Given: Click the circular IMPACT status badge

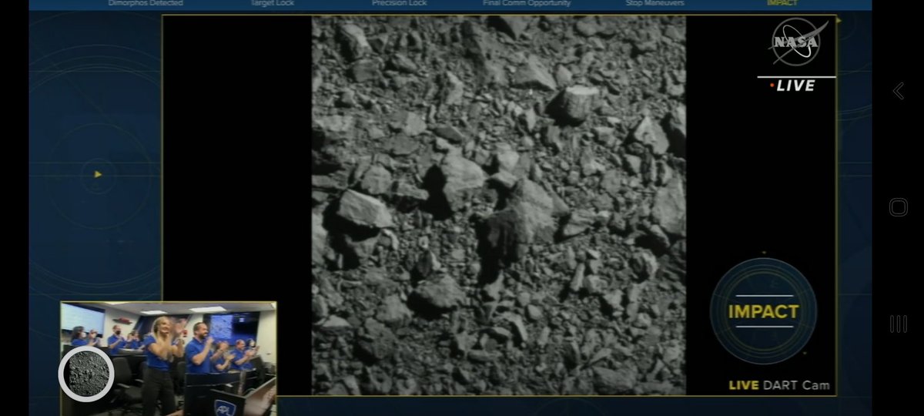Looking at the screenshot, I should (763, 311).
